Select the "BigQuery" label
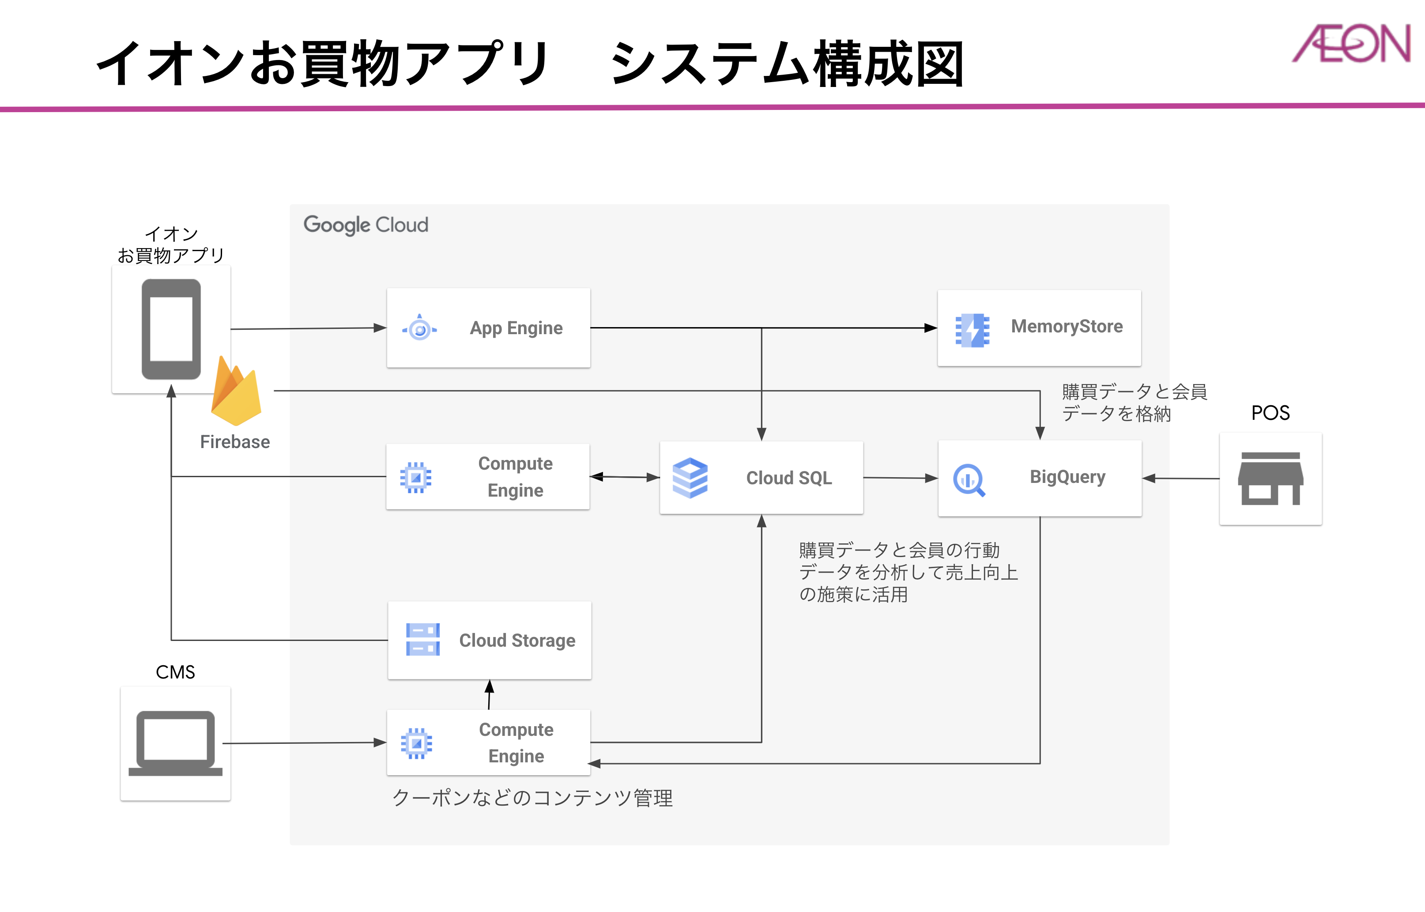Image resolution: width=1425 pixels, height=912 pixels. point(1067,477)
